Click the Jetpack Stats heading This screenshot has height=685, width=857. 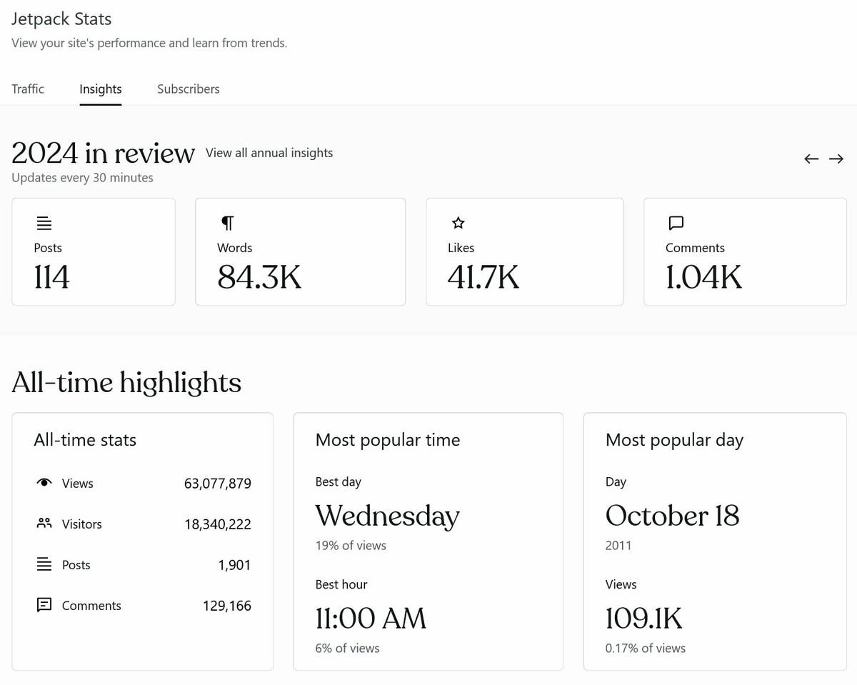pyautogui.click(x=61, y=19)
